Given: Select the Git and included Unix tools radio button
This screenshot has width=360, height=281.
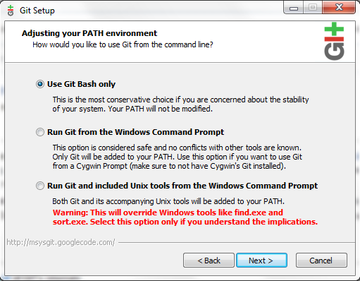Looking at the screenshot, I should click(40, 186).
